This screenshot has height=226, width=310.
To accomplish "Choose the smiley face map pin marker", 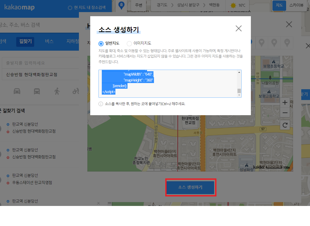I will 287,43.
